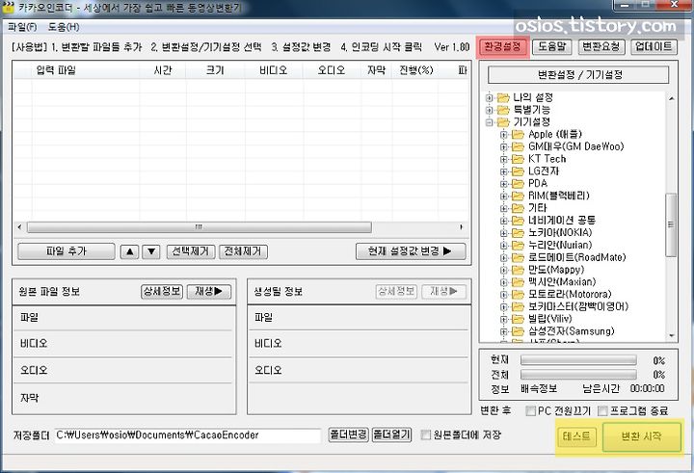Click device tree scroll down arrow
694x473 pixels.
[x=672, y=336]
